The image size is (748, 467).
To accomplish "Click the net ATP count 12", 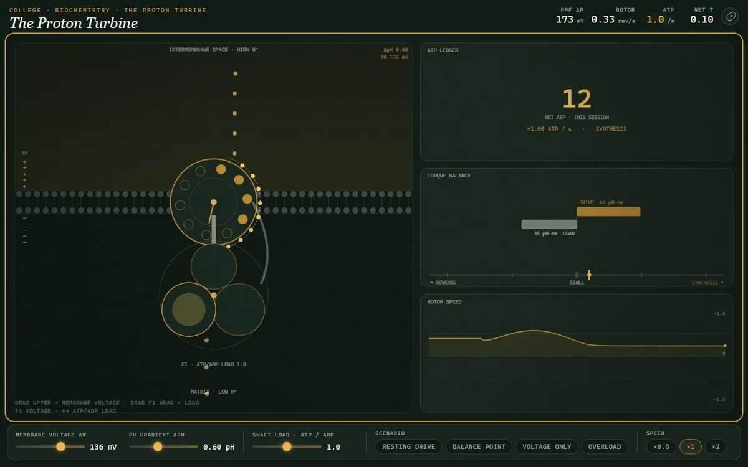I will tap(577, 99).
